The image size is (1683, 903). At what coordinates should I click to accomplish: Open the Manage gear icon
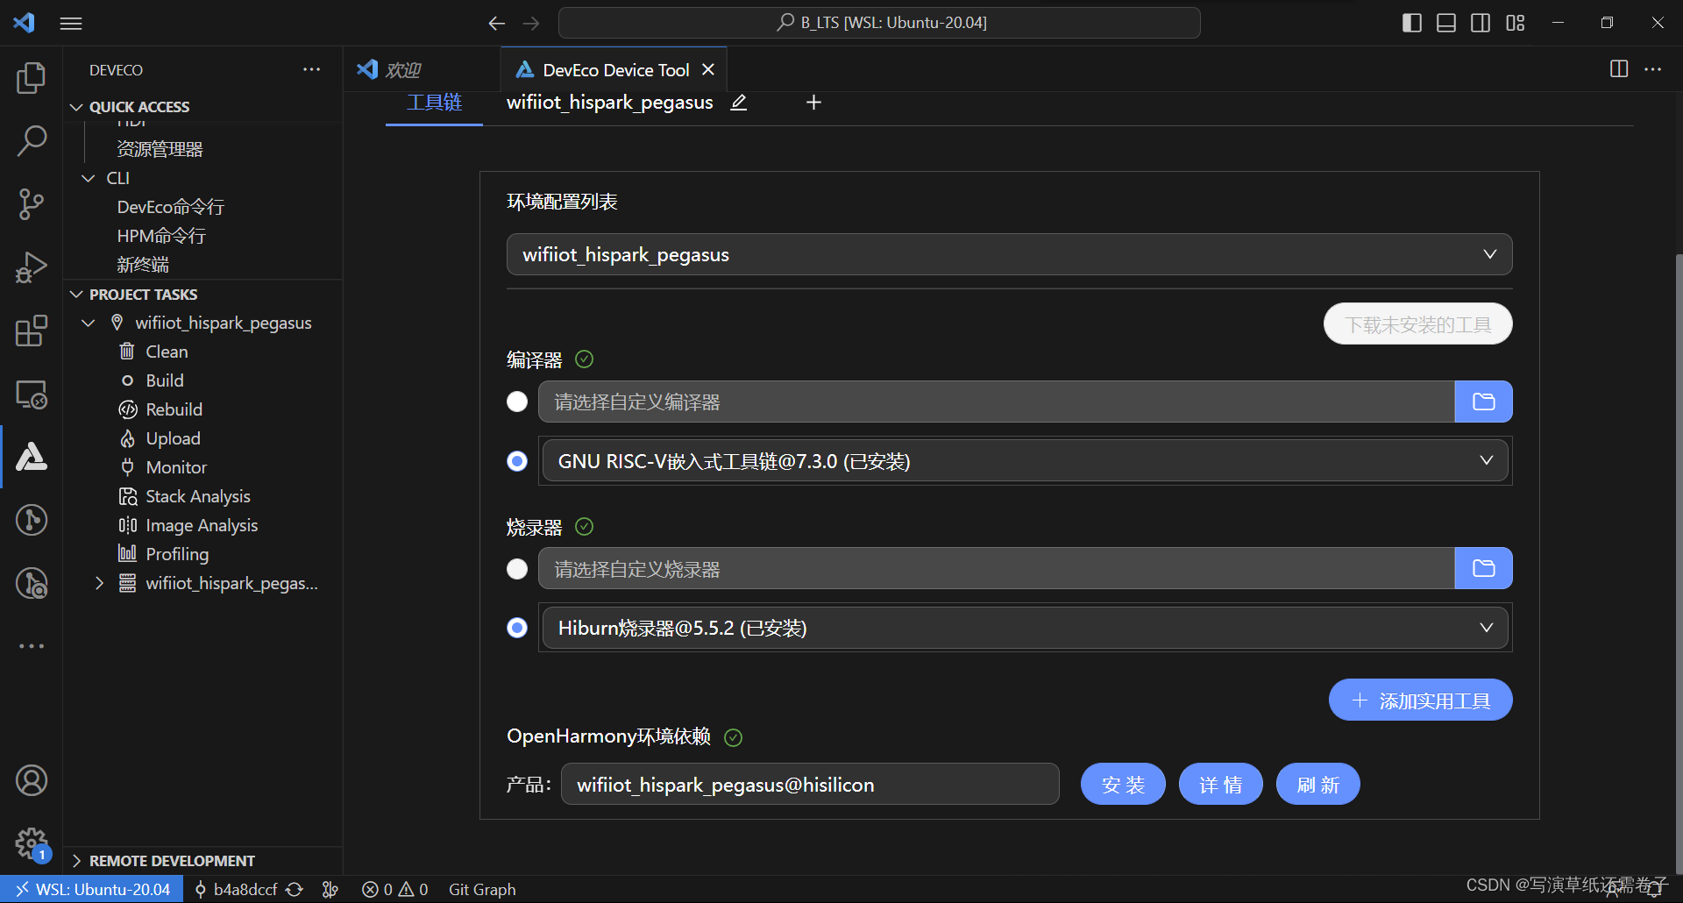click(32, 843)
